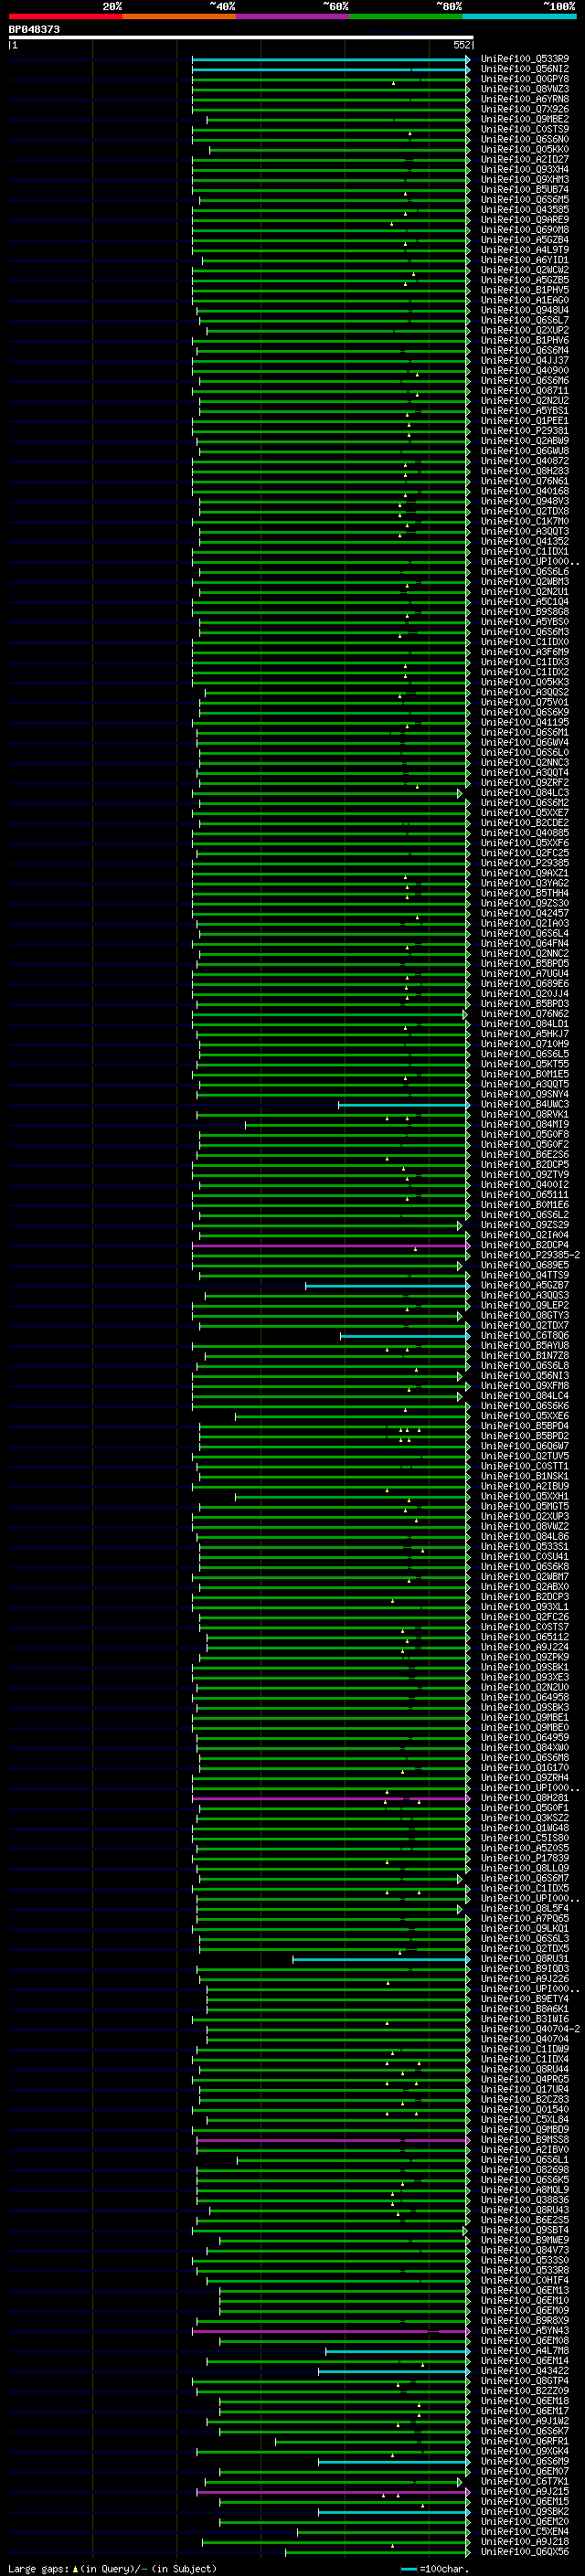Select the UniRef100_P29385-2 label
Image resolution: width=585 pixels, height=2576 pixels.
pyautogui.click(x=530, y=1256)
